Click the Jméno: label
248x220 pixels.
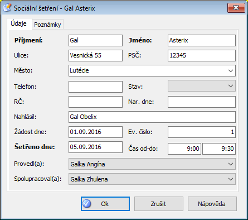140,40
